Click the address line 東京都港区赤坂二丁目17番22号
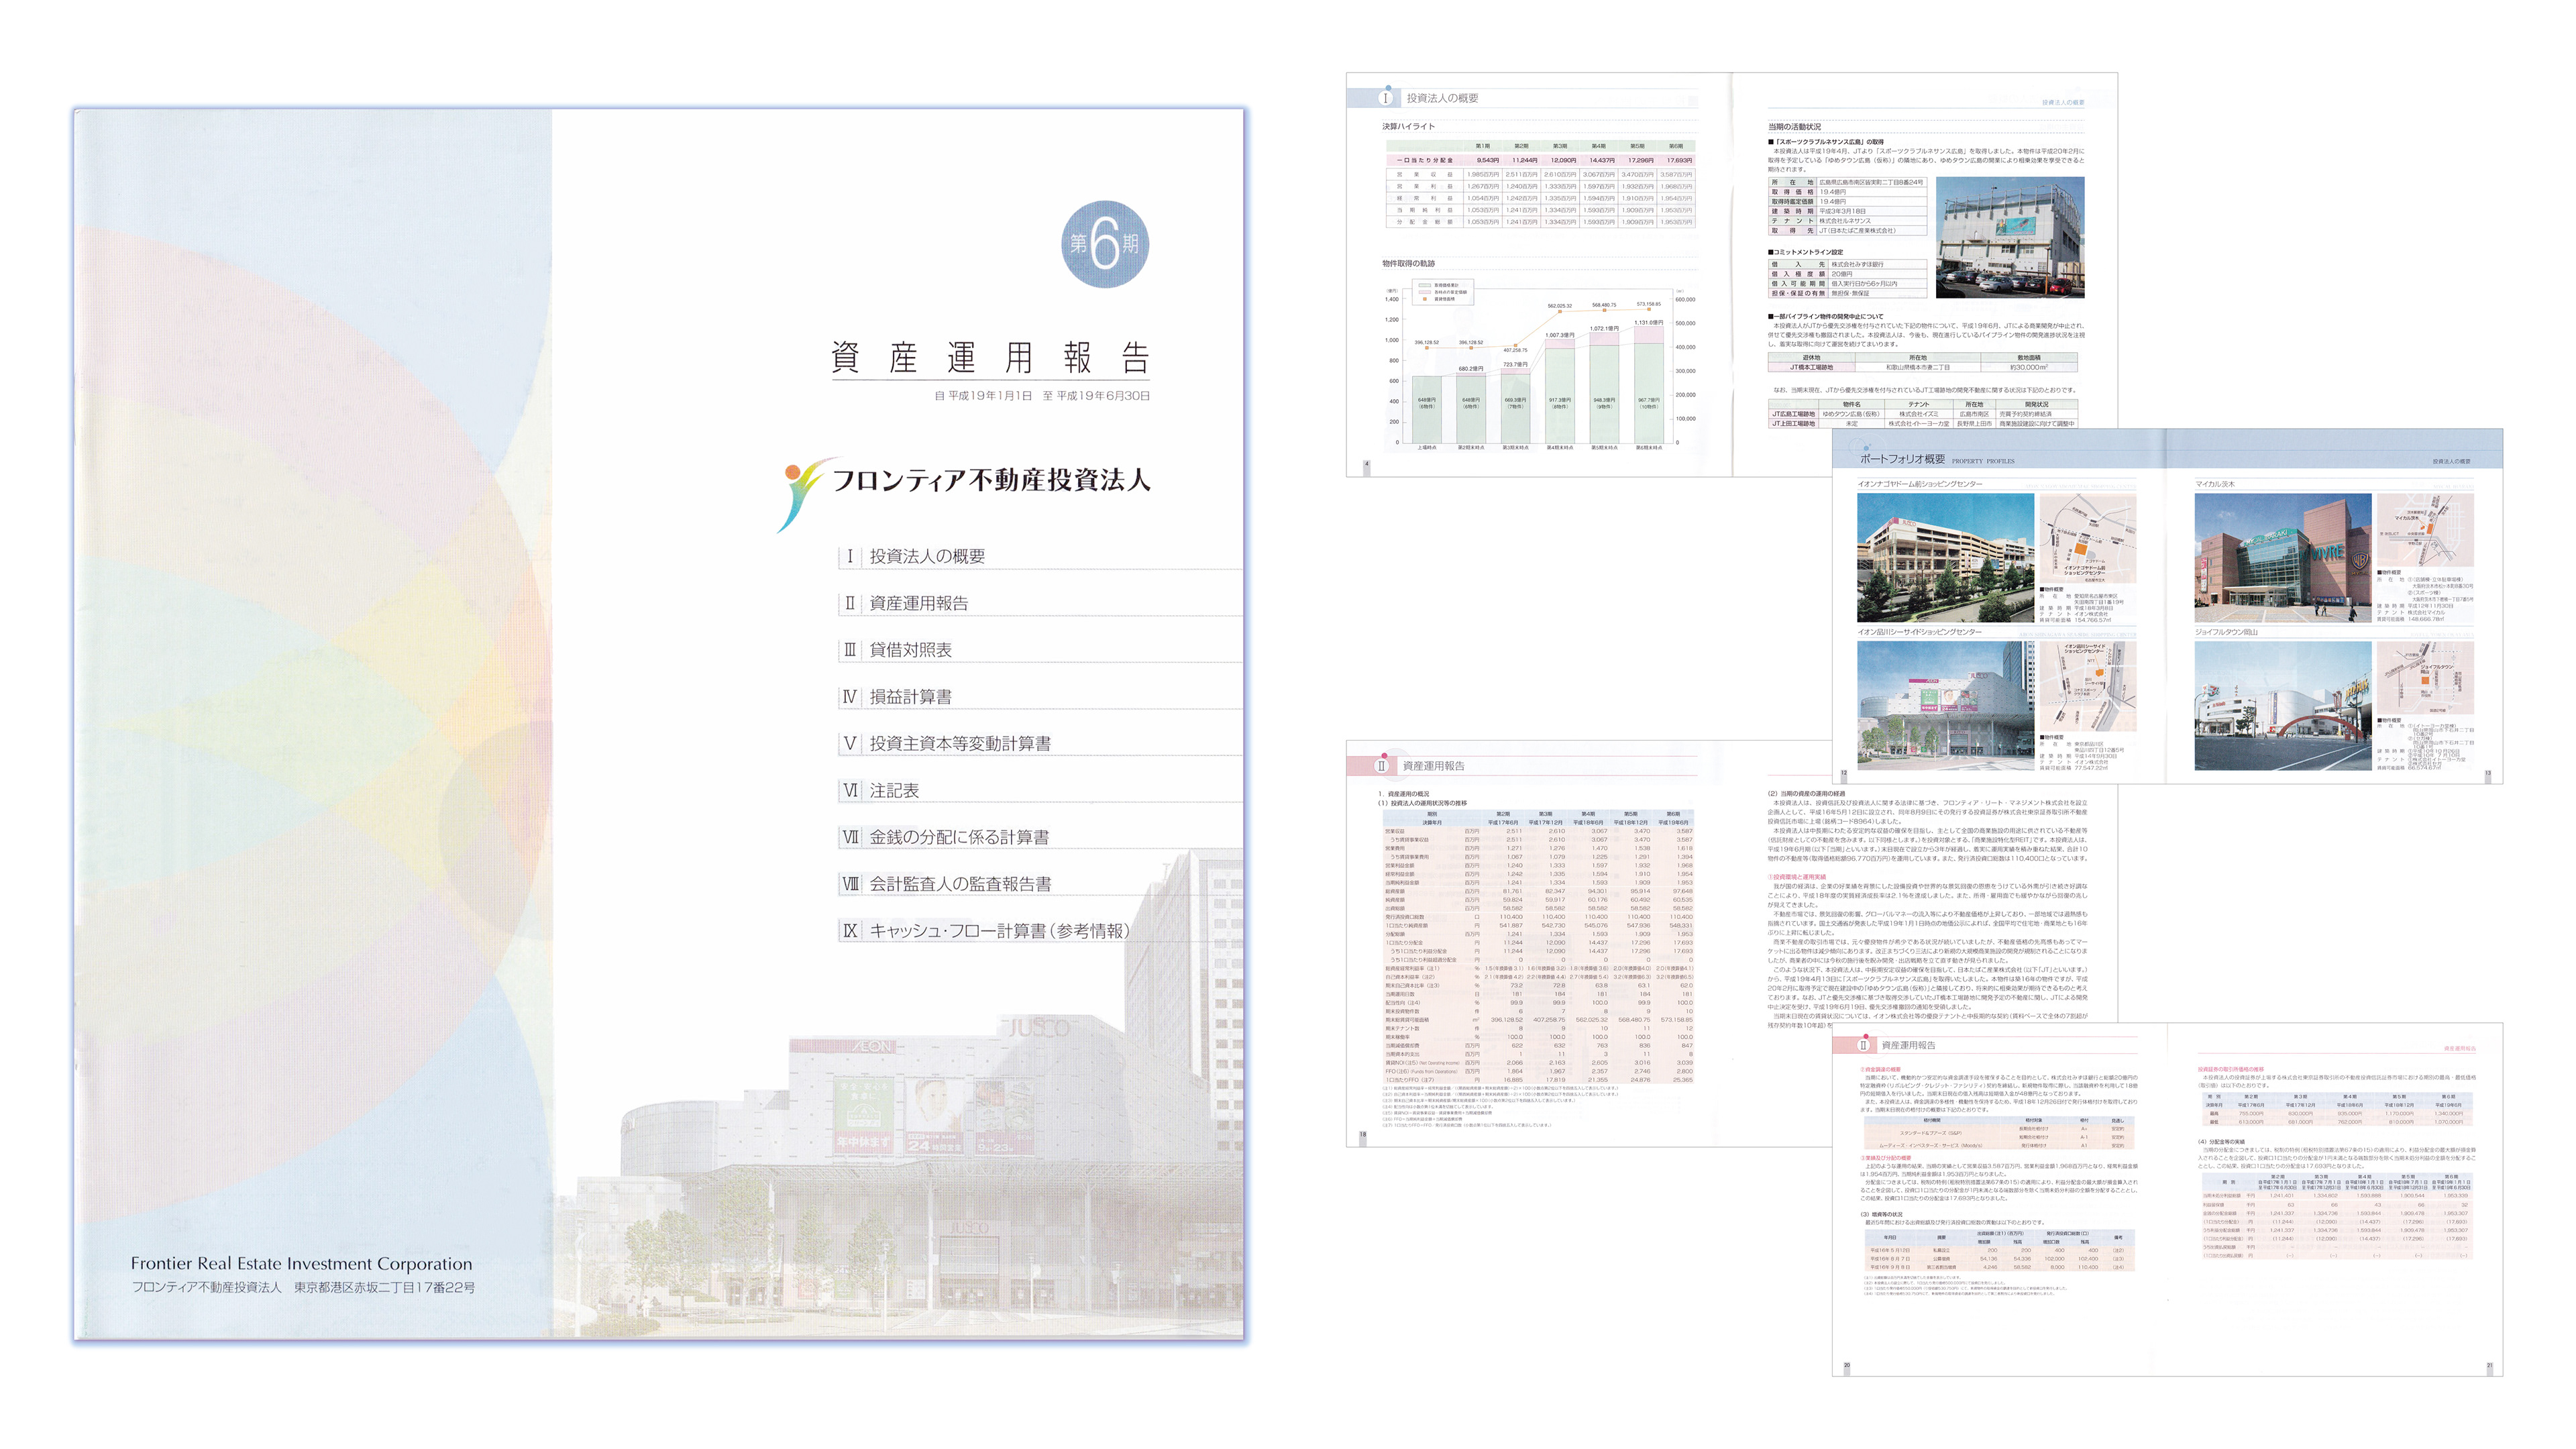Image resolution: width=2576 pixels, height=1449 pixels. coord(384,1288)
